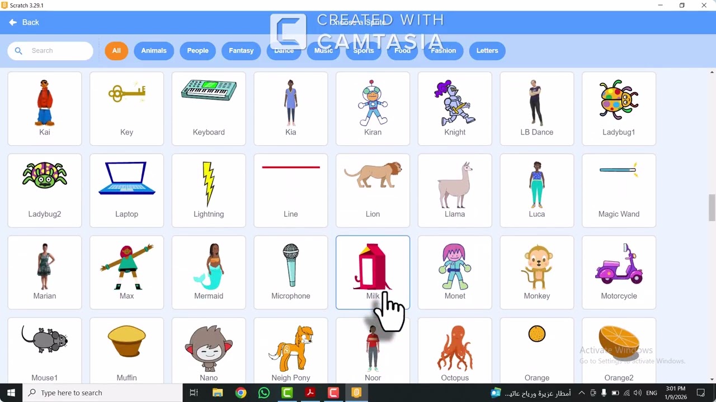Select the Octopus sprite
This screenshot has height=402, width=716.
point(455,351)
